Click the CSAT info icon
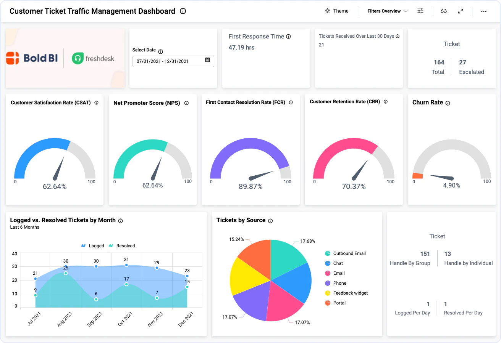 point(96,103)
